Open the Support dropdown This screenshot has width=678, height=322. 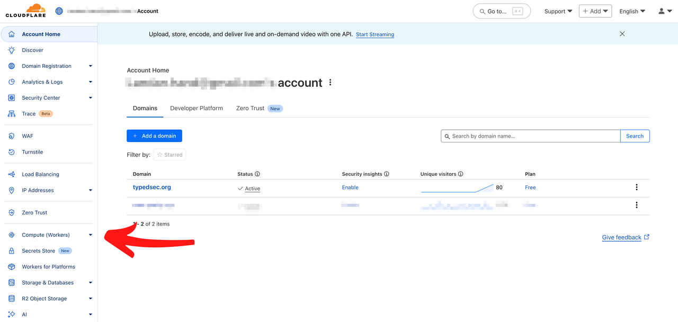point(558,11)
